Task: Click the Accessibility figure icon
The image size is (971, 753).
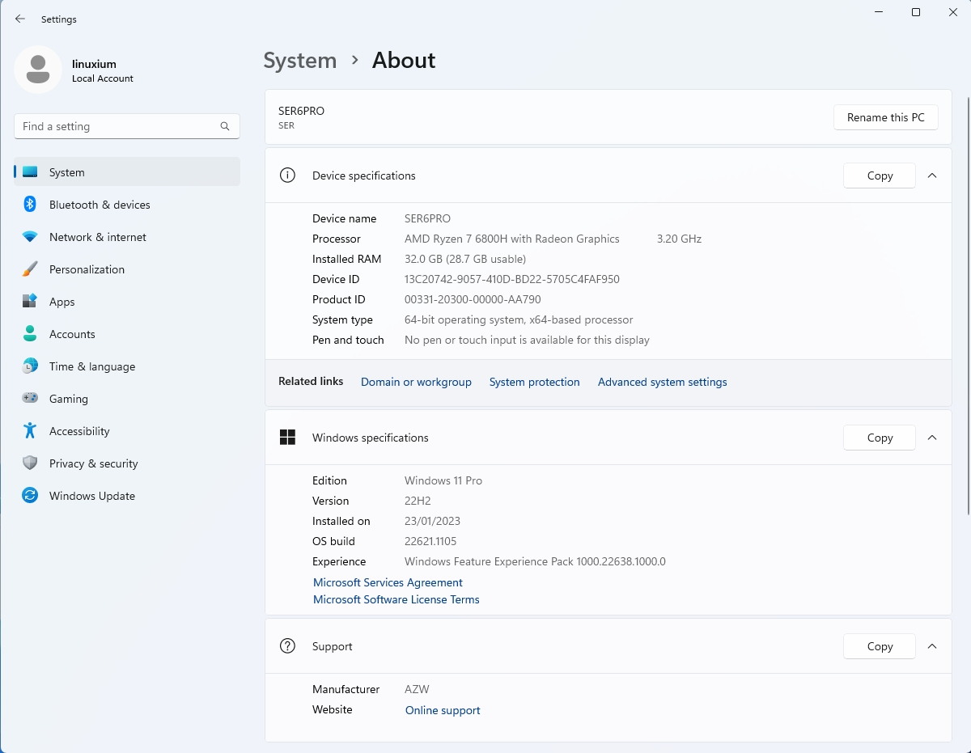Action: click(x=30, y=431)
